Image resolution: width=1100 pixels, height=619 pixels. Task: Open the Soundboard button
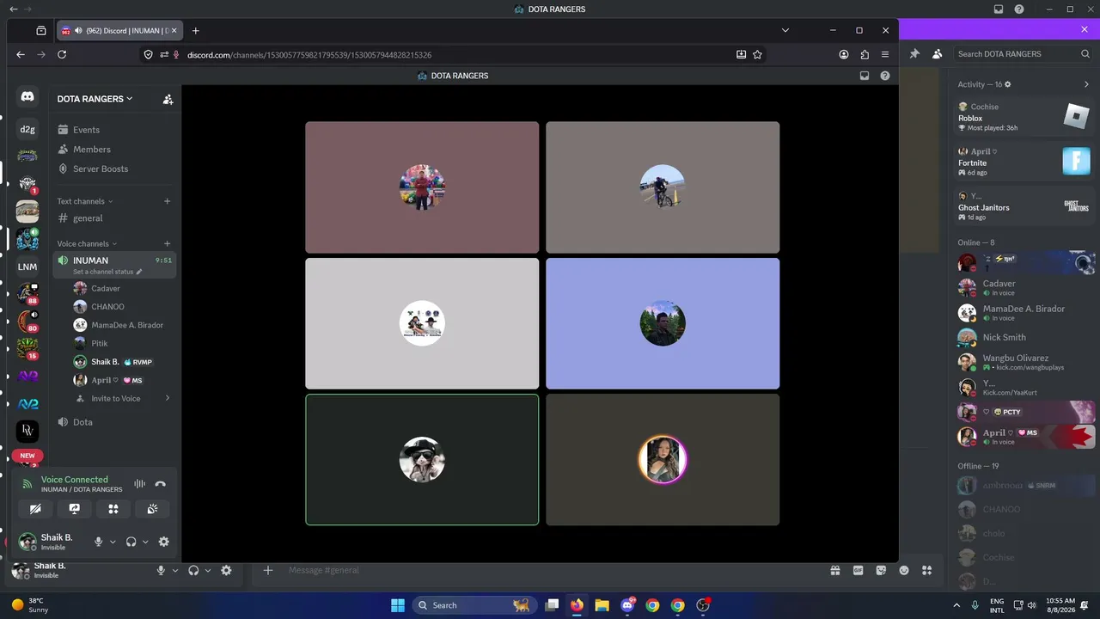(x=152, y=509)
